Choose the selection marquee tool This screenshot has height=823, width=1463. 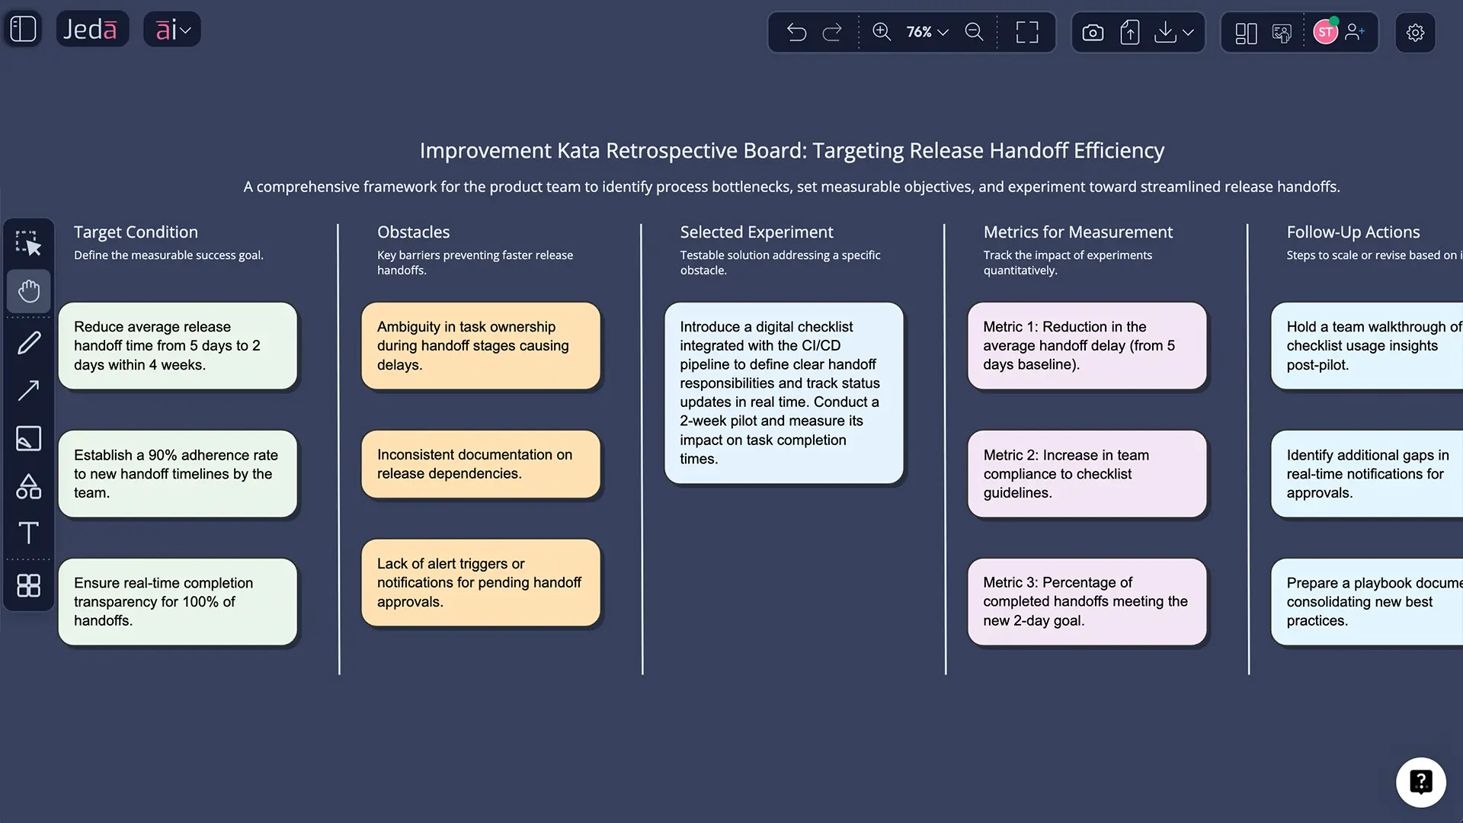(28, 242)
